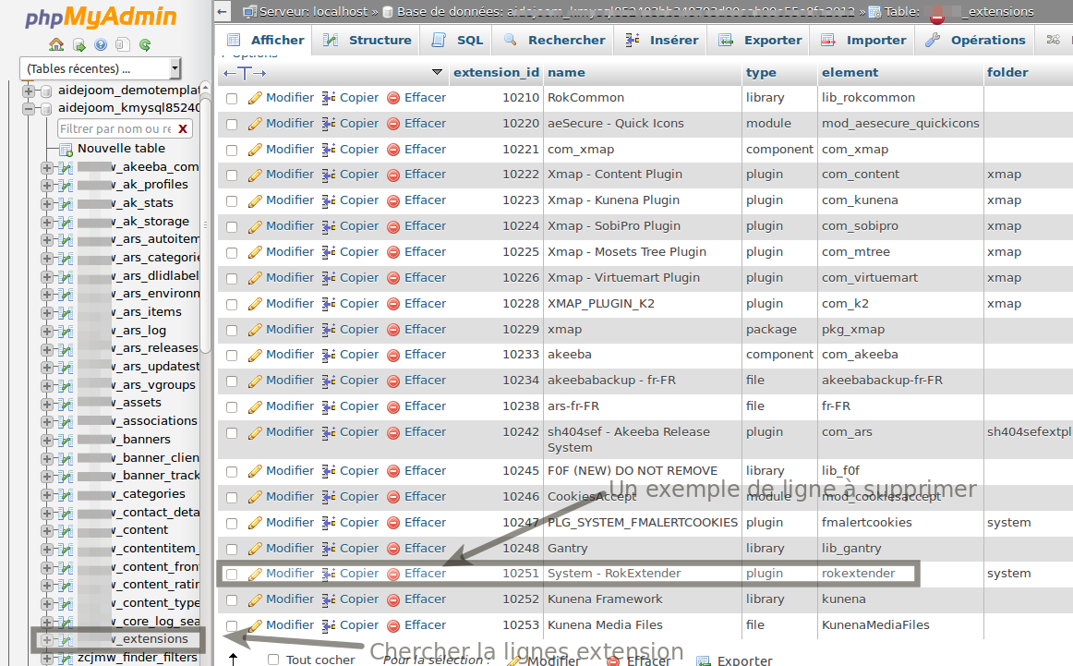Click red Effacer icon for Gantry row
The height and width of the screenshot is (666, 1073).
pyautogui.click(x=393, y=549)
